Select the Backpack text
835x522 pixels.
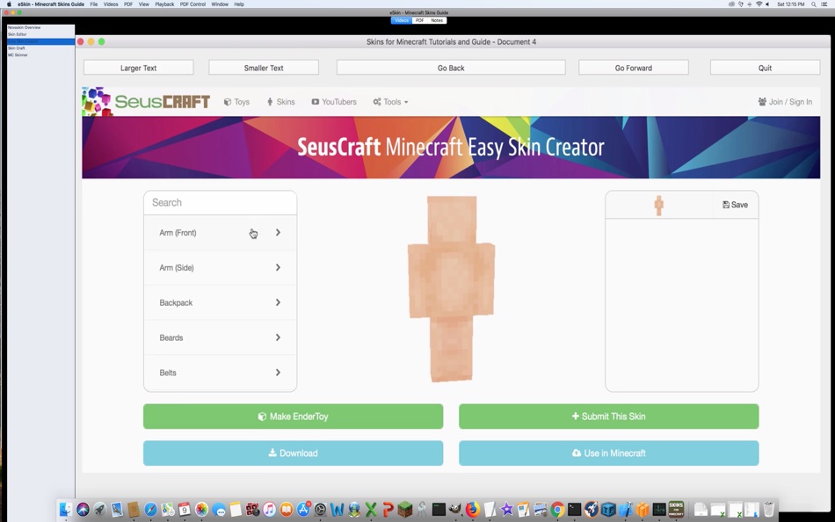(176, 302)
